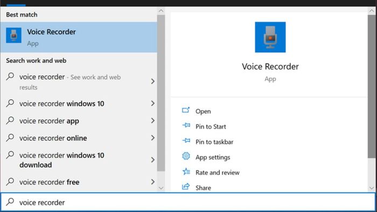Expand 'voice recorder - See work and web results' arrow
The height and width of the screenshot is (212, 377).
pyautogui.click(x=152, y=81)
